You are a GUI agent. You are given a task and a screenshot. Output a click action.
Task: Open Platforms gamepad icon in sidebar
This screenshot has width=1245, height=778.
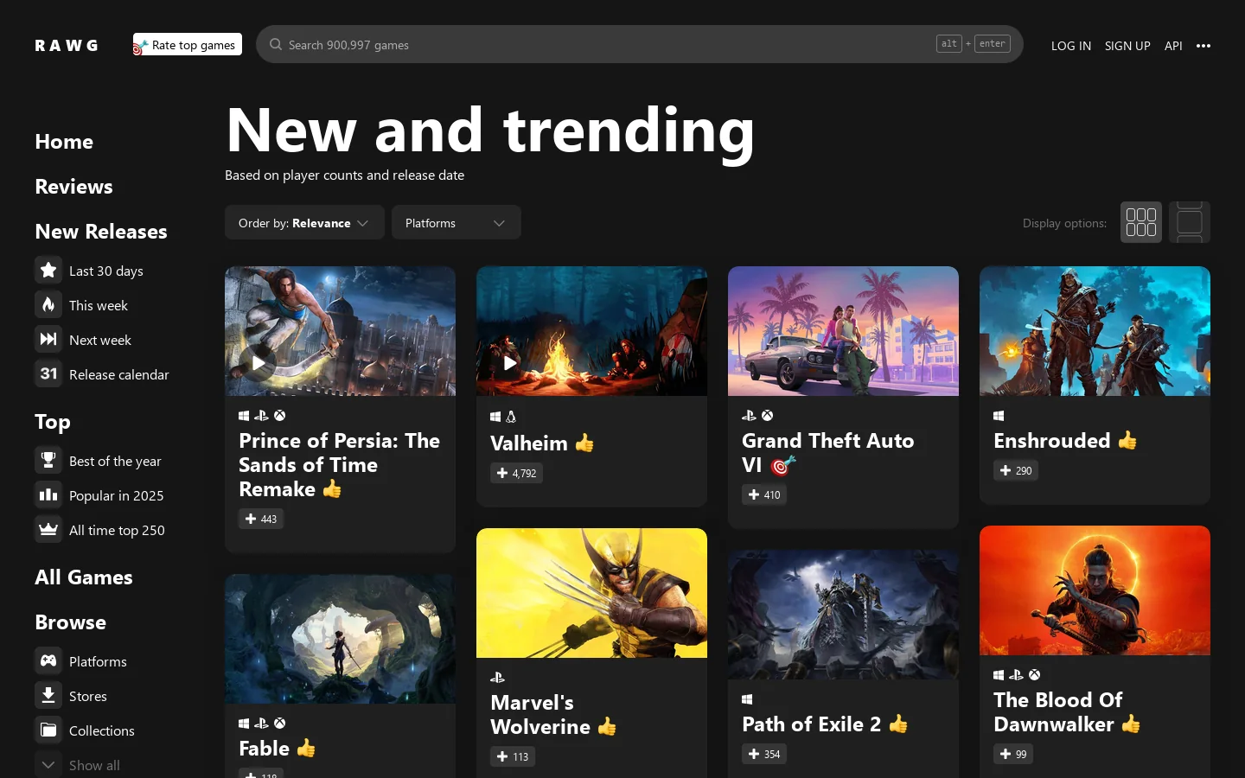[x=48, y=660]
